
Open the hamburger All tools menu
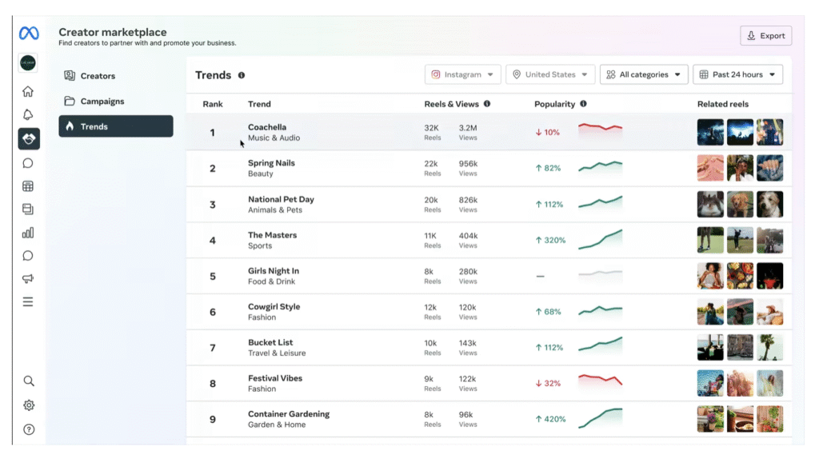[x=28, y=302]
